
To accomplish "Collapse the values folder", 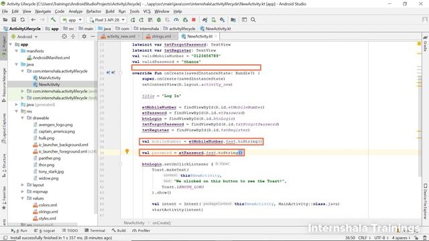I will click(x=22, y=198).
